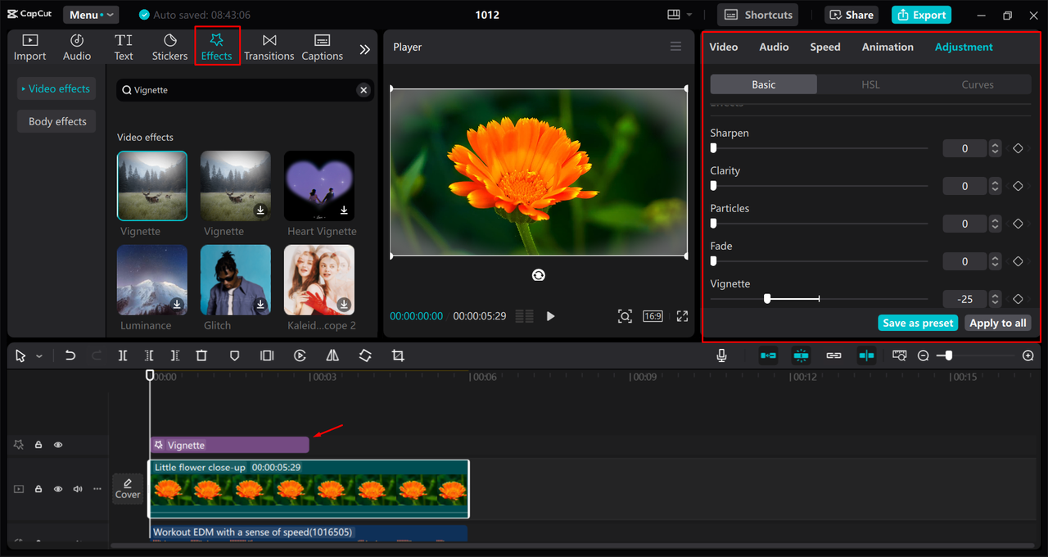The height and width of the screenshot is (557, 1048).
Task: Adjust the Particles value stepper
Action: [x=995, y=224]
